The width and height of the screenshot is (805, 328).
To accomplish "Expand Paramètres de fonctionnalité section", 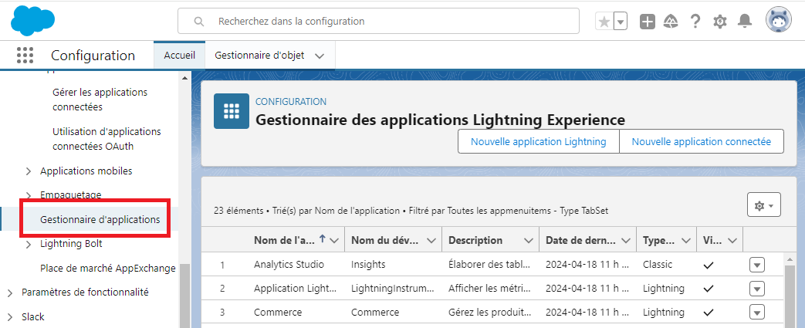I will [10, 292].
